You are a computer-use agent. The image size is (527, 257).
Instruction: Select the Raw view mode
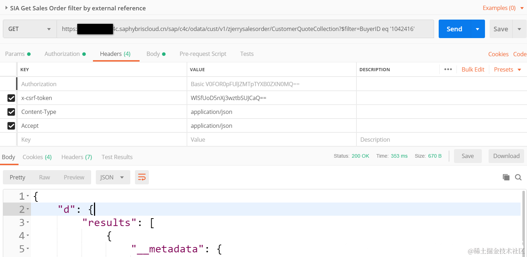45,177
